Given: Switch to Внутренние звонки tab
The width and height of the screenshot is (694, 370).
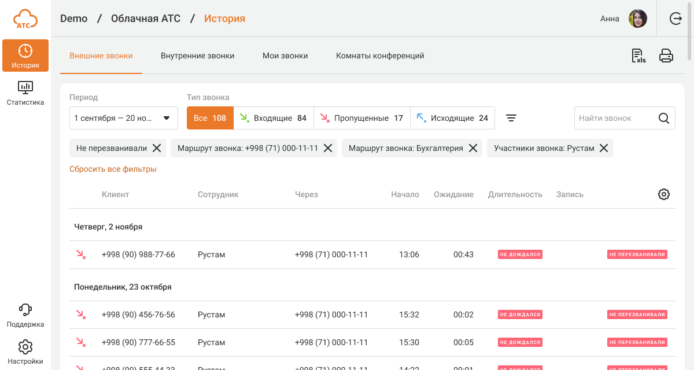Looking at the screenshot, I should point(198,56).
